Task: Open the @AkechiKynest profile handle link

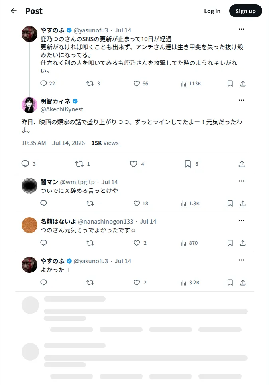Action: [62, 109]
